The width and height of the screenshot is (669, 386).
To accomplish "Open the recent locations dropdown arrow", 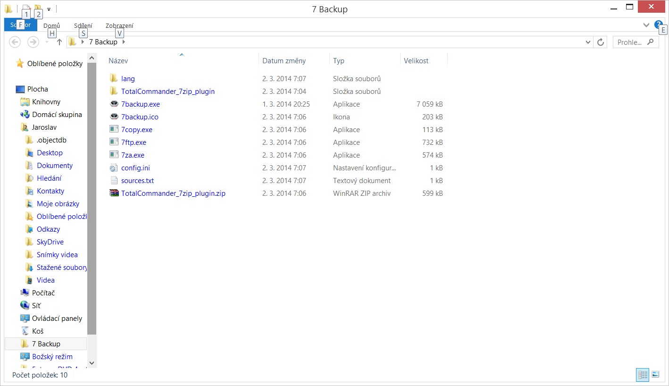I will (x=47, y=42).
